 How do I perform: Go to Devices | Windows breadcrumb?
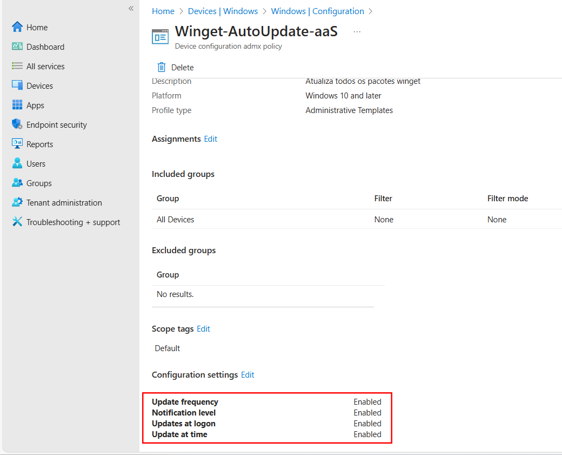[x=223, y=11]
